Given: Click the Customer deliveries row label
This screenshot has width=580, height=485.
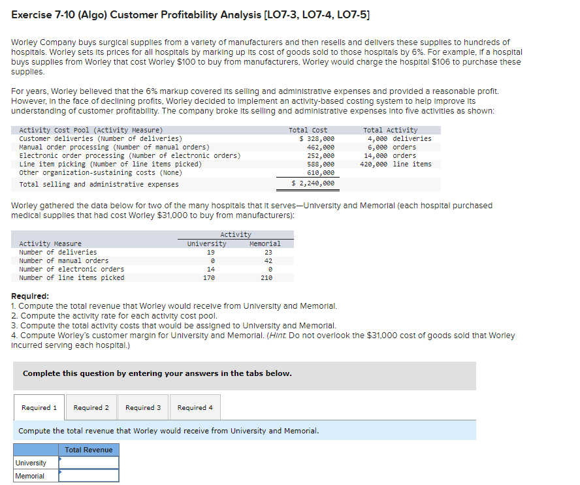Looking at the screenshot, I should (x=101, y=138).
